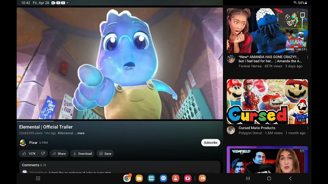The image size is (328, 184).
Task: Seek using the video progress bar
Action: click(120, 121)
